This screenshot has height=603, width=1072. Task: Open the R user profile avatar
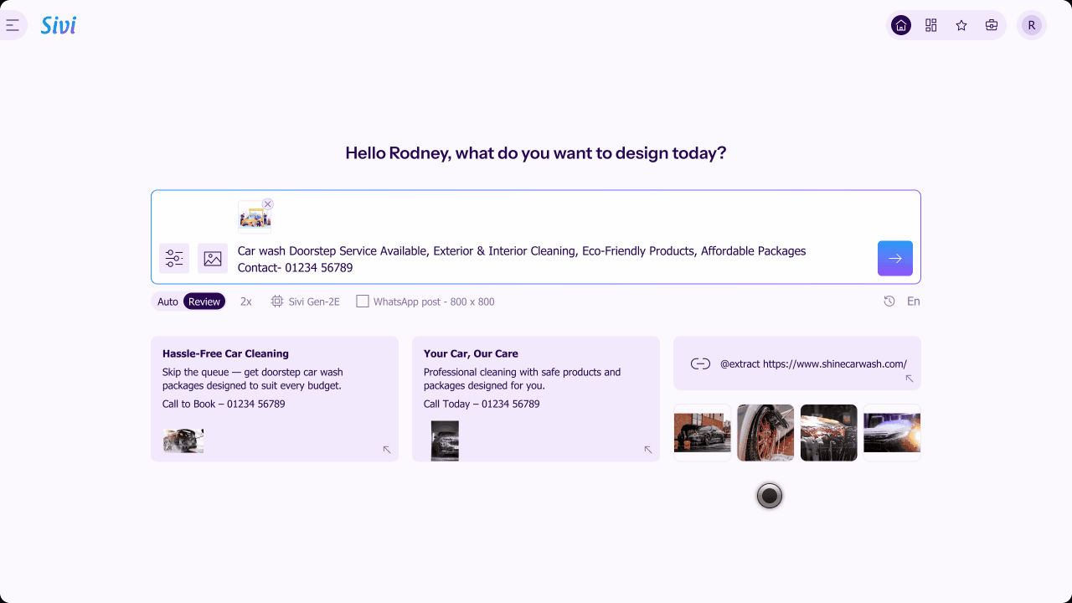1032,25
